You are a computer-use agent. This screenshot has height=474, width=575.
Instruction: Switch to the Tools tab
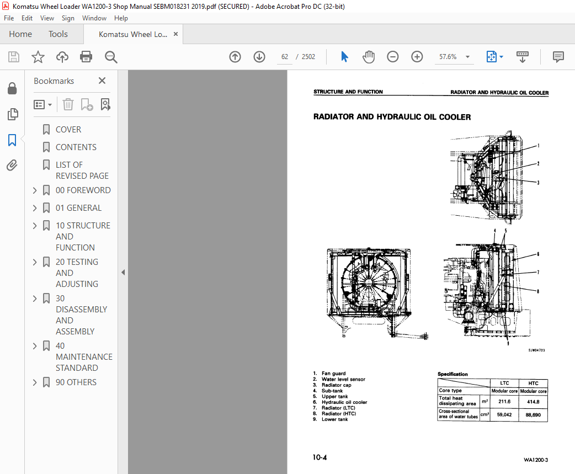pos(58,34)
